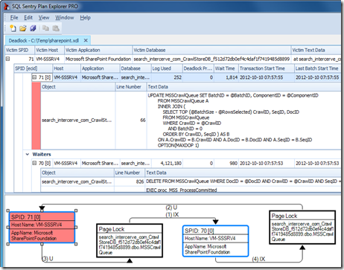Collapse the victim SPID 71 top row
This screenshot has width=344, height=270.
(x=7, y=59)
